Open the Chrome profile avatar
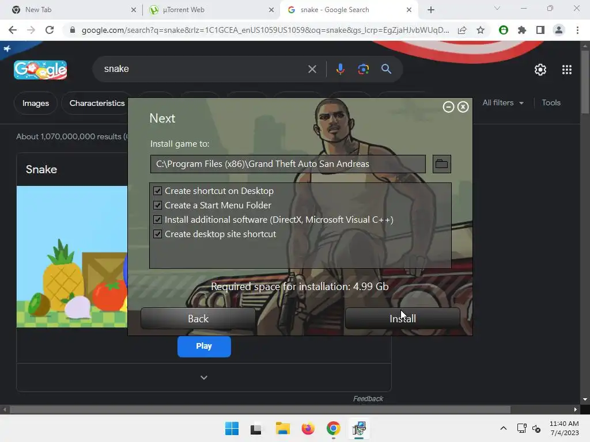 click(x=559, y=30)
